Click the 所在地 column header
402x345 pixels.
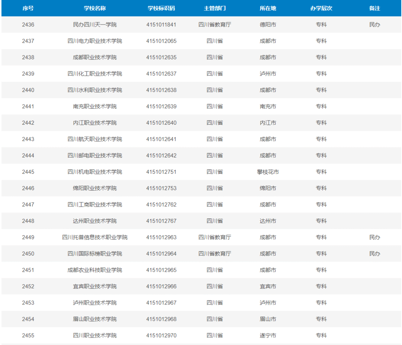[x=268, y=8]
